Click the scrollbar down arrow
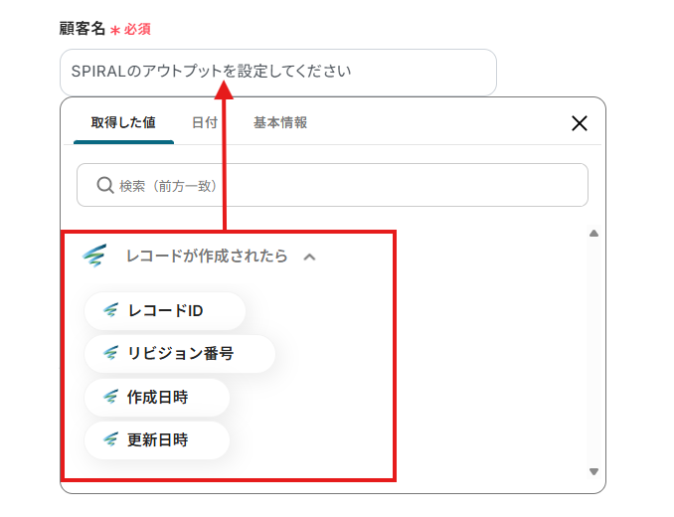674x517 pixels. (x=594, y=471)
